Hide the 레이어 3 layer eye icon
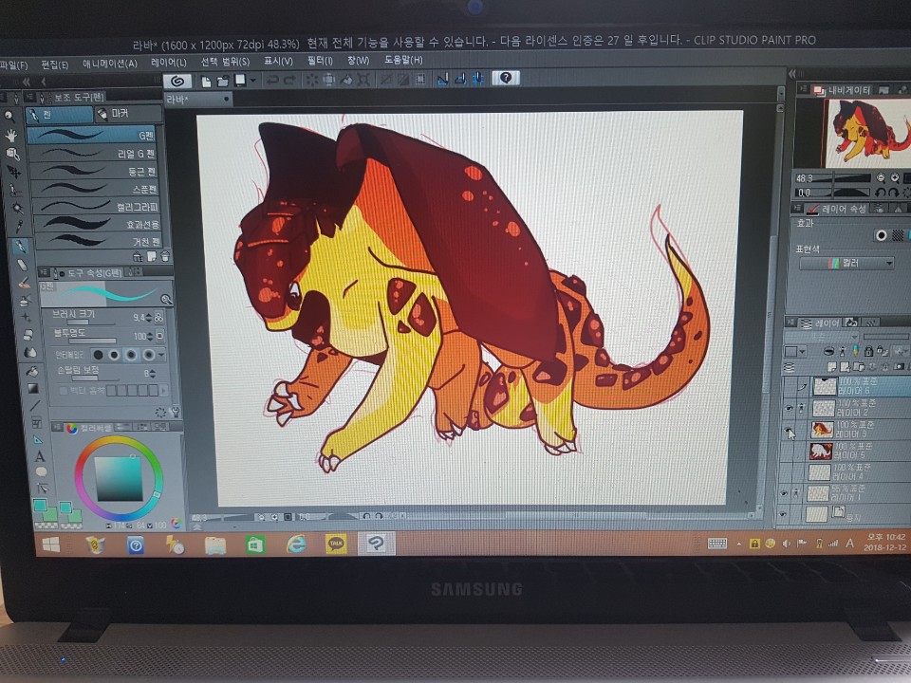 tap(788, 431)
